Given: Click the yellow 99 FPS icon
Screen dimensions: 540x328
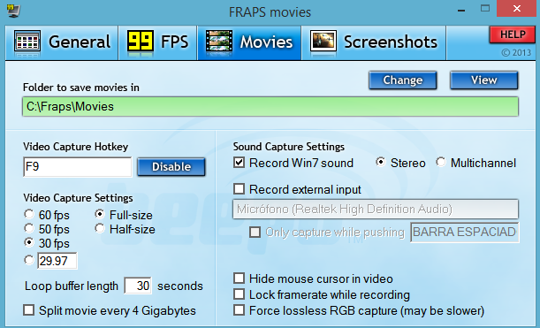Looking at the screenshot, I should pyautogui.click(x=141, y=42).
